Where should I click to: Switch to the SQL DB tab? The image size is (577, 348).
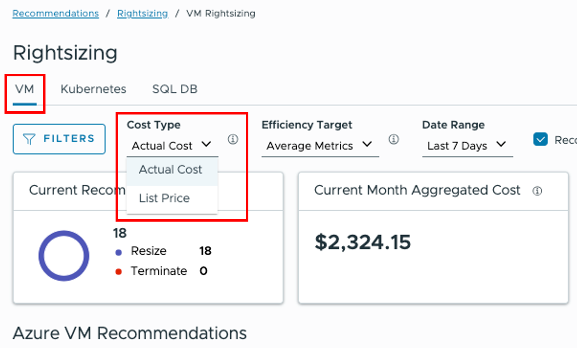tap(175, 89)
